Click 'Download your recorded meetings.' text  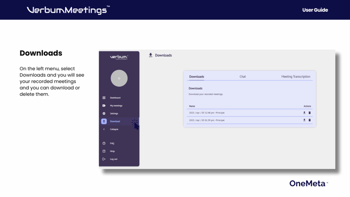pos(206,94)
